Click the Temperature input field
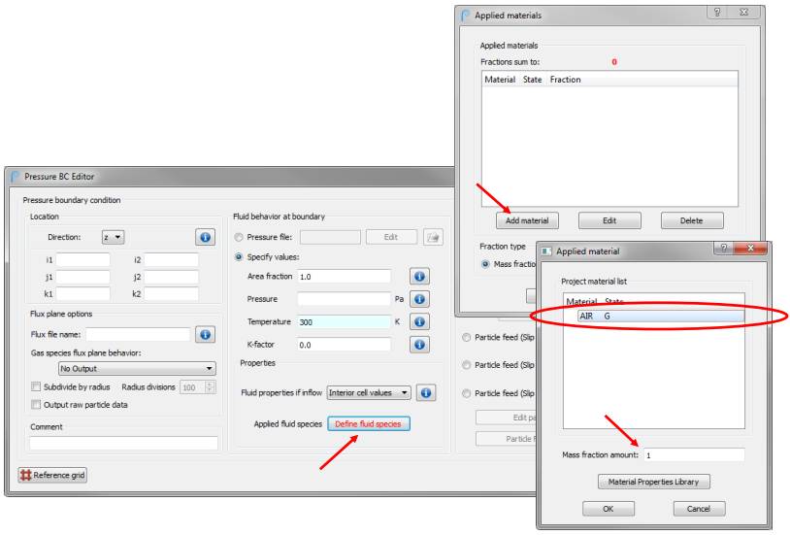Screen dimensions: 790x535 [x=345, y=321]
